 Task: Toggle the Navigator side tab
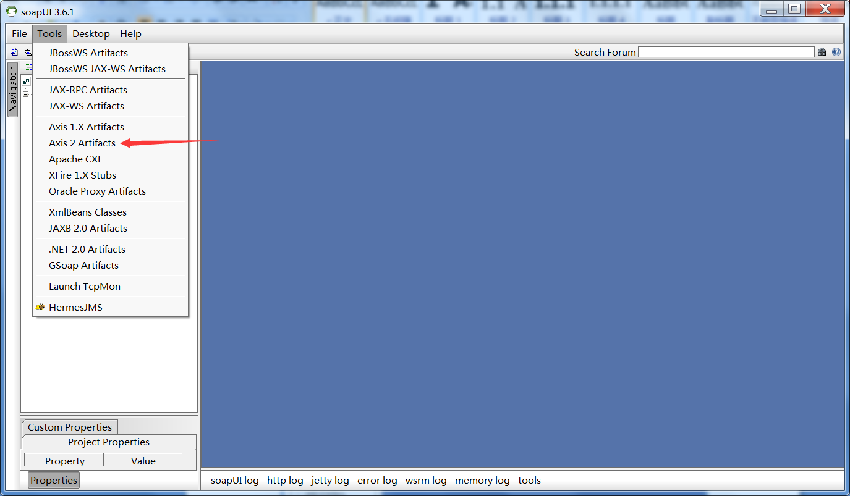[12, 90]
